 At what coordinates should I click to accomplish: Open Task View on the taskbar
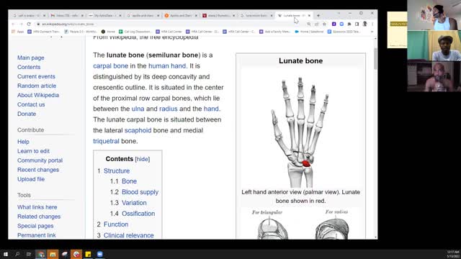(x=29, y=254)
